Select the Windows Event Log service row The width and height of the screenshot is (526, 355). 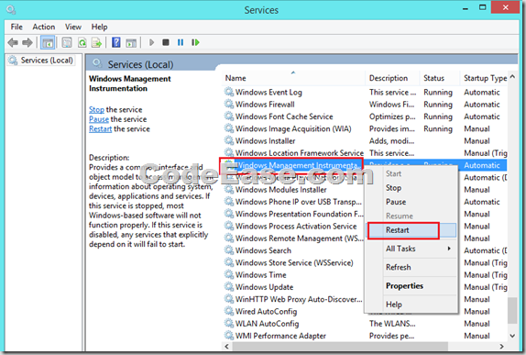365,92
